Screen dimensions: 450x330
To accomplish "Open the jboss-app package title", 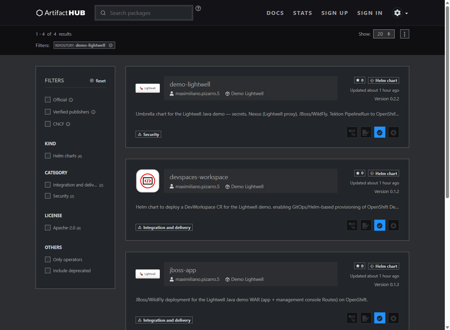I will coord(183,270).
